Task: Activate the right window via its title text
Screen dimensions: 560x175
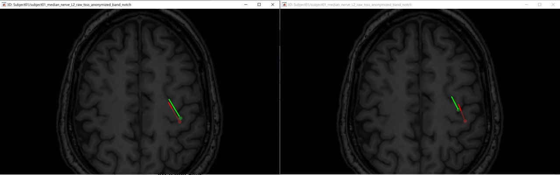Action: point(350,4)
